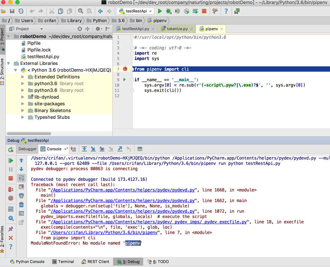The image size is (330, 267).
Task: Click the Debug bug icon in toolbar
Action: [169, 11]
